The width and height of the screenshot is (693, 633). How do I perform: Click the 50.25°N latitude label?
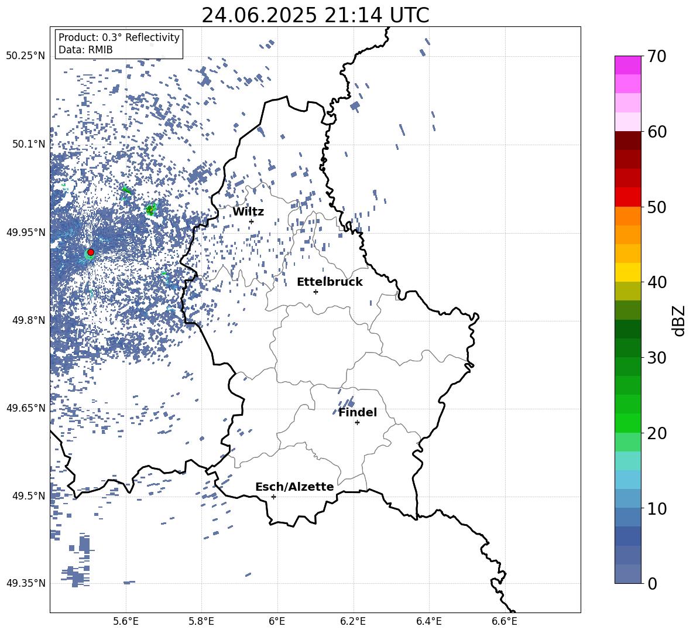coord(26,56)
